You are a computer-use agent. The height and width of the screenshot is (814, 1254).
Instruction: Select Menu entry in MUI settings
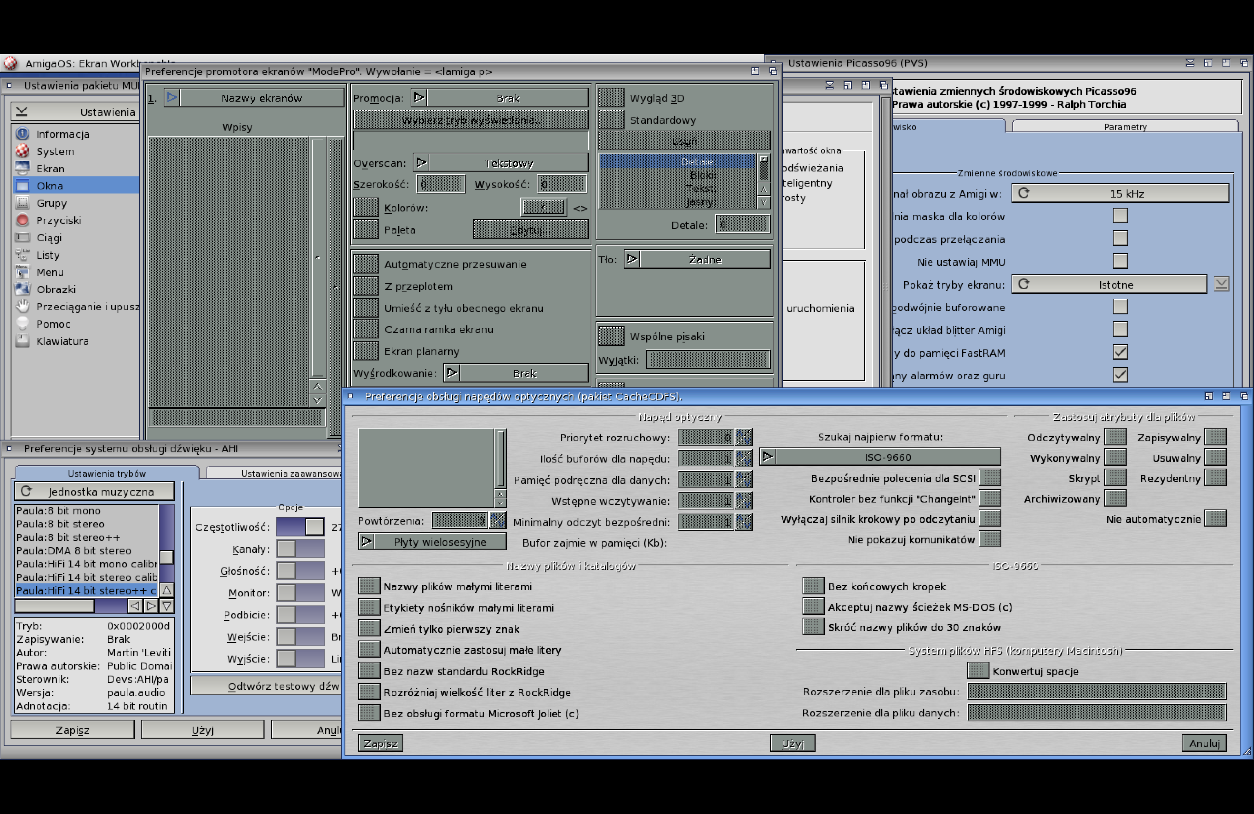click(x=77, y=272)
